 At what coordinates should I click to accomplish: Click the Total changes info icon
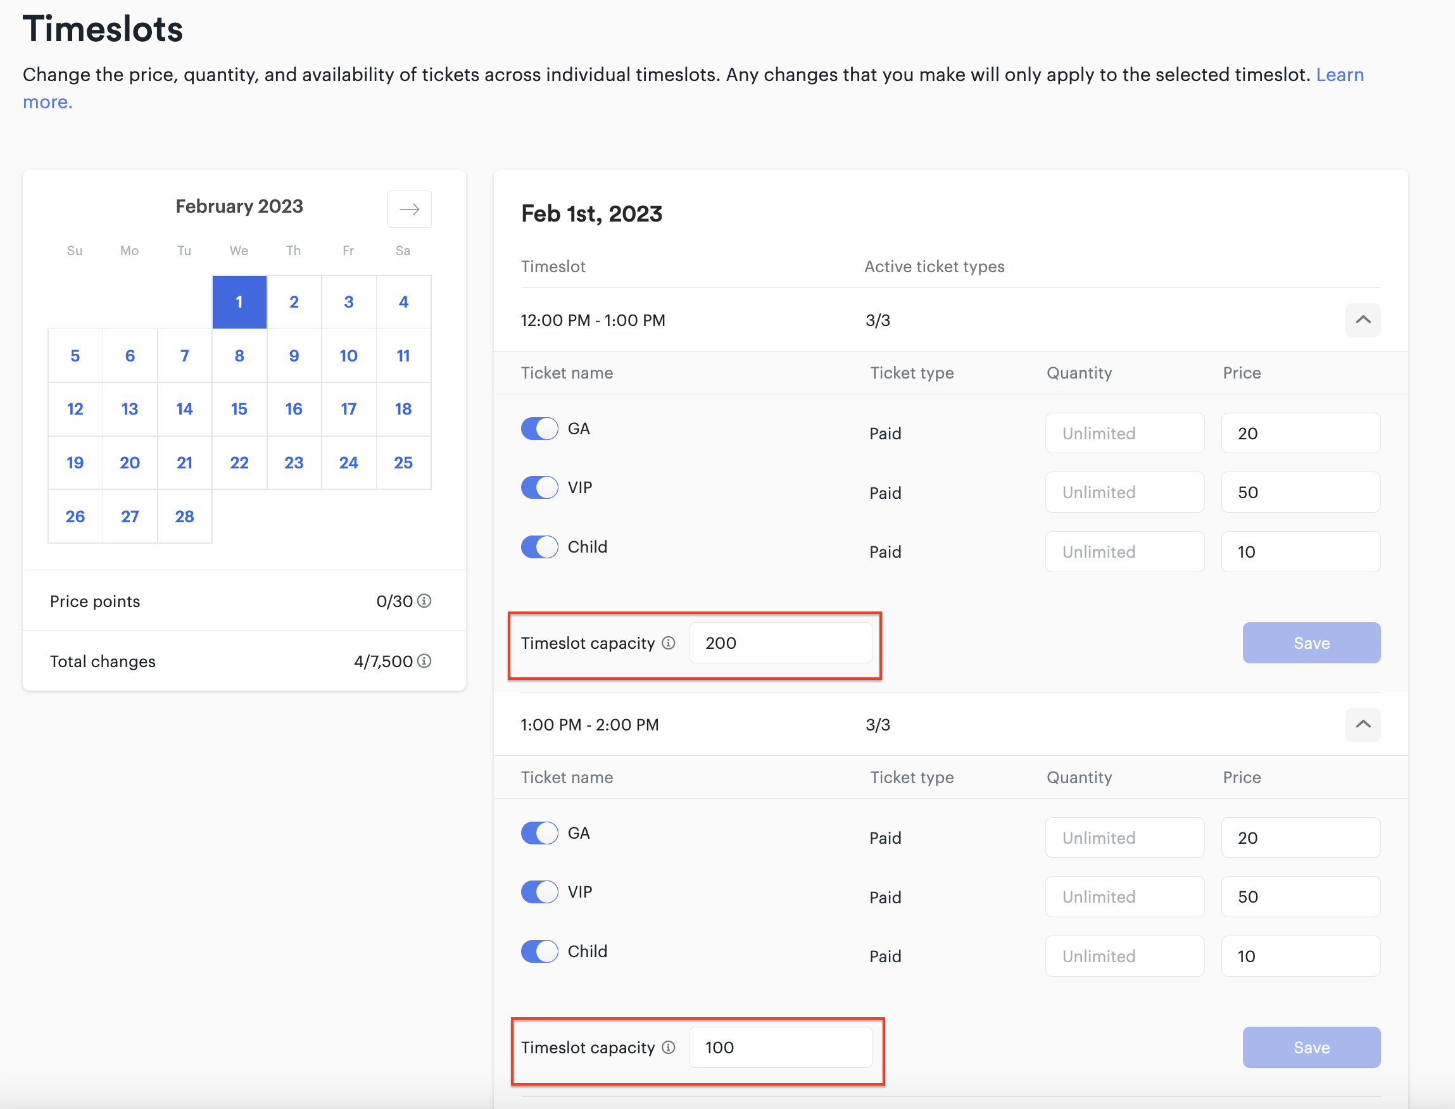point(424,661)
